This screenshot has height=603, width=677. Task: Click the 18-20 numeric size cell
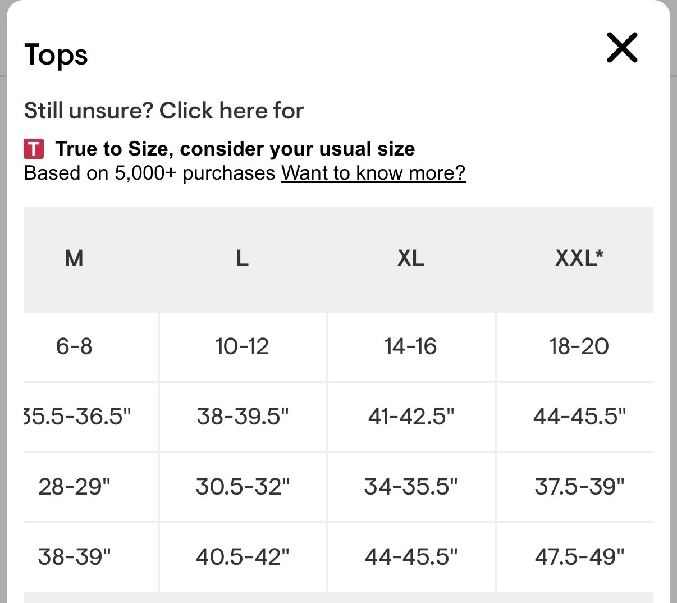(x=579, y=346)
